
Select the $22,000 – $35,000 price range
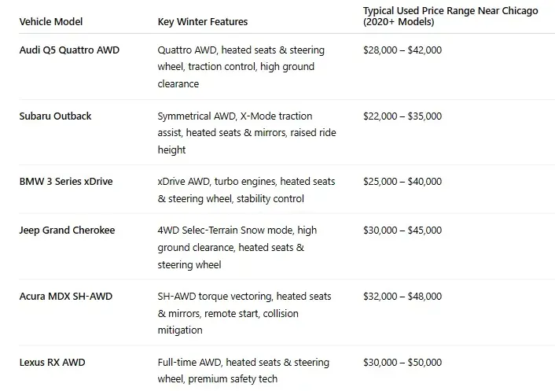click(x=402, y=116)
